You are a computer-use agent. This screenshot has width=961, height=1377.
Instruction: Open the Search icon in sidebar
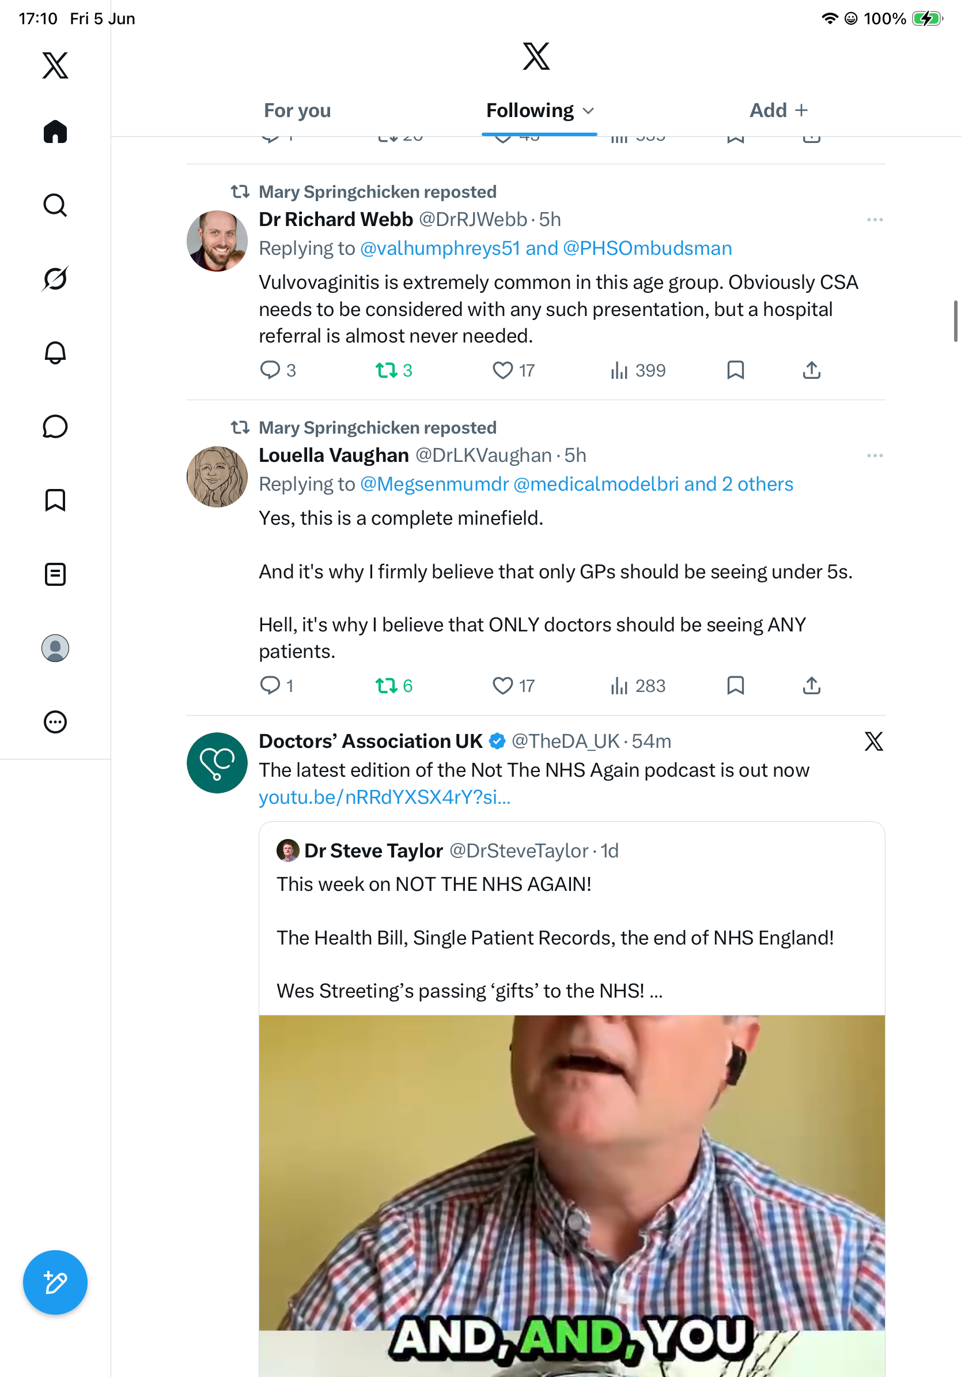click(55, 205)
